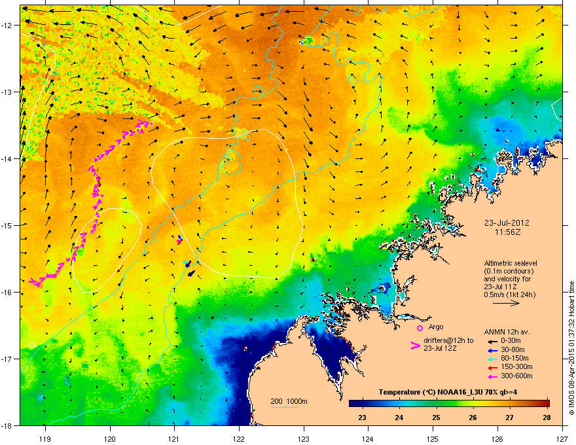Click the 0.5m/s velocity scale arrow
This screenshot has width=576, height=445.
506,303
